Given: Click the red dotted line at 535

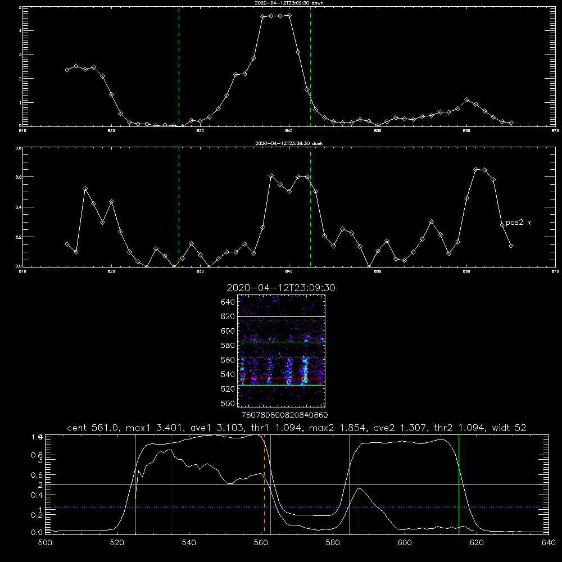Looking at the screenshot, I should point(171,484).
